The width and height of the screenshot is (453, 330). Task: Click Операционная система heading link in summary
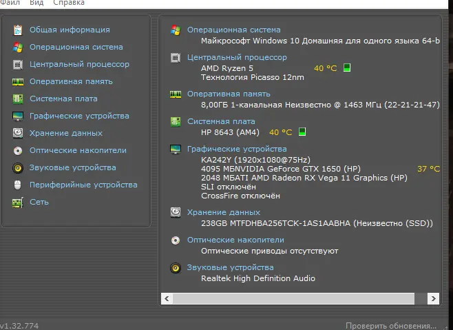(x=234, y=30)
